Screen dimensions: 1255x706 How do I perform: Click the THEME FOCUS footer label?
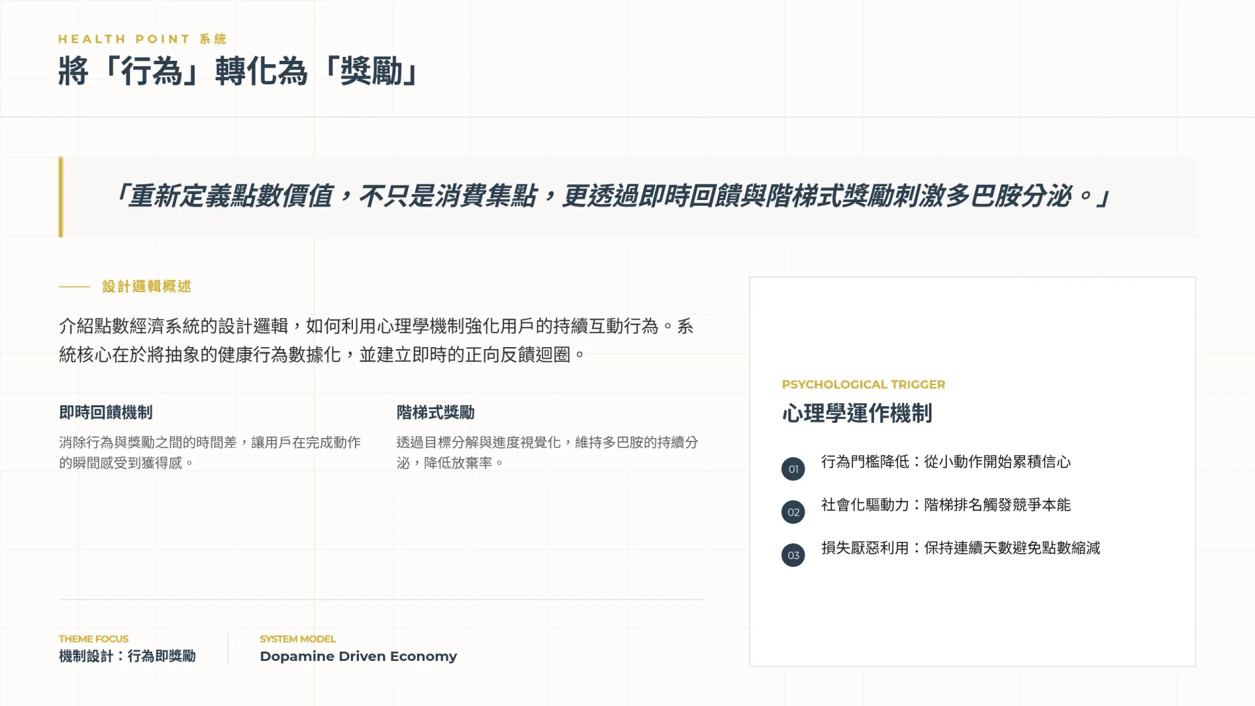coord(93,639)
